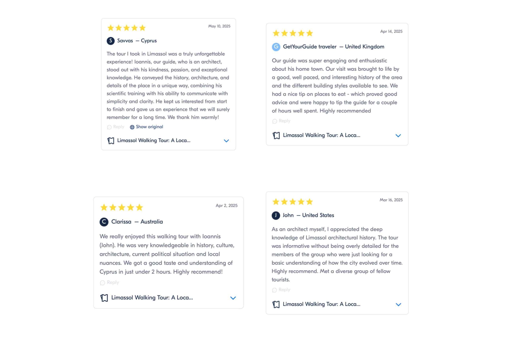Click Clarissa's 'C' avatar icon
Screen dimensions: 506x337
[x=104, y=222]
